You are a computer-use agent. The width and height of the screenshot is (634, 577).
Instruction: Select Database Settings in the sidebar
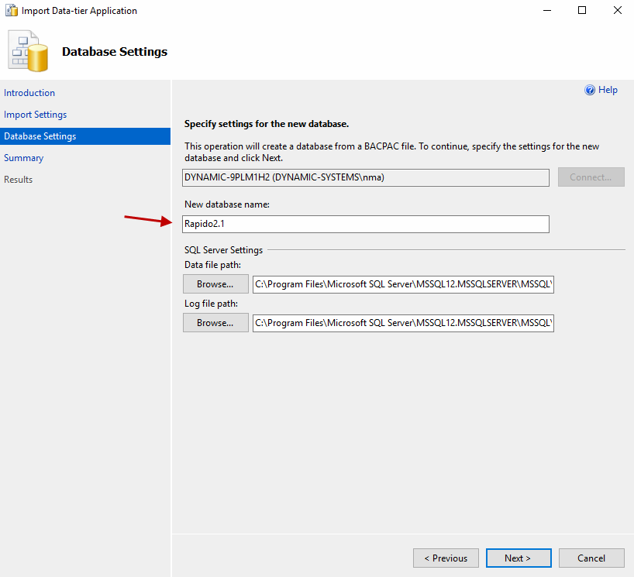(x=40, y=136)
